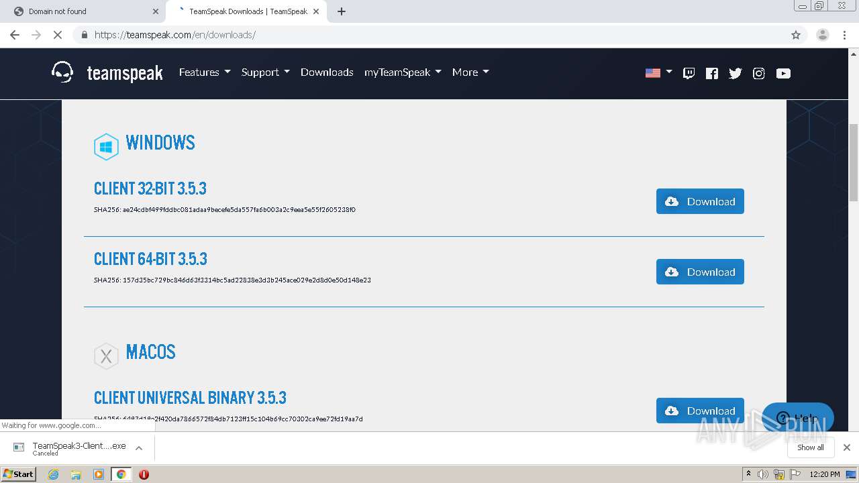859x483 pixels.
Task: Open the media player taskbar icon
Action: point(99,474)
